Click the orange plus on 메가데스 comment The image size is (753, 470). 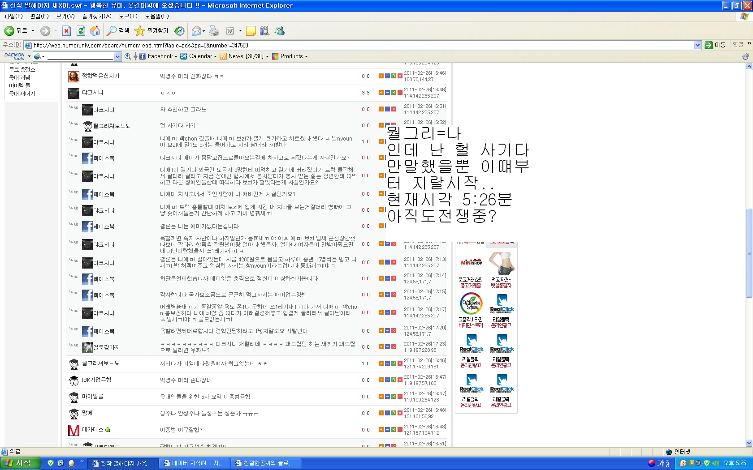point(381,430)
